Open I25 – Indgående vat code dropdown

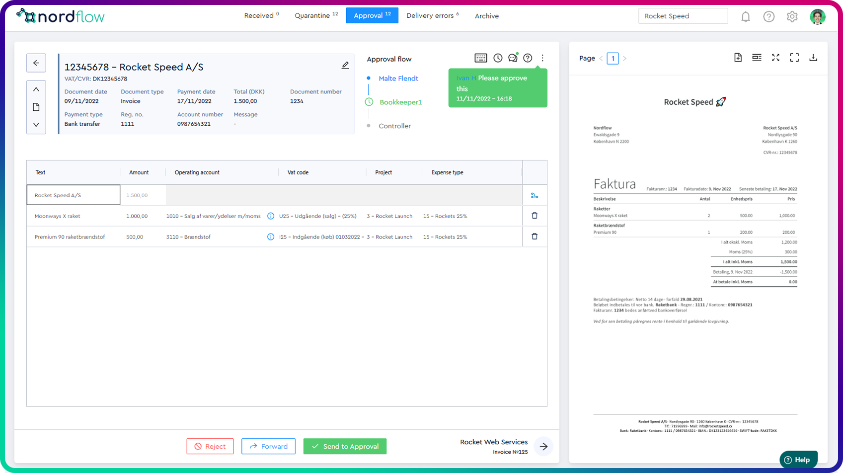point(321,237)
